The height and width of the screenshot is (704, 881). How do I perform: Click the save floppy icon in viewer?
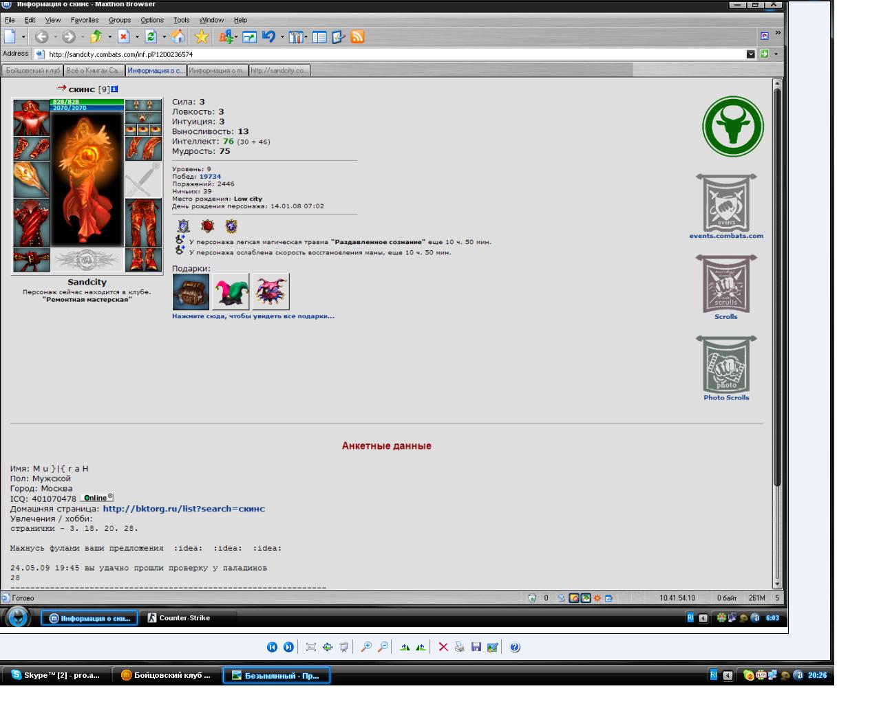click(476, 647)
